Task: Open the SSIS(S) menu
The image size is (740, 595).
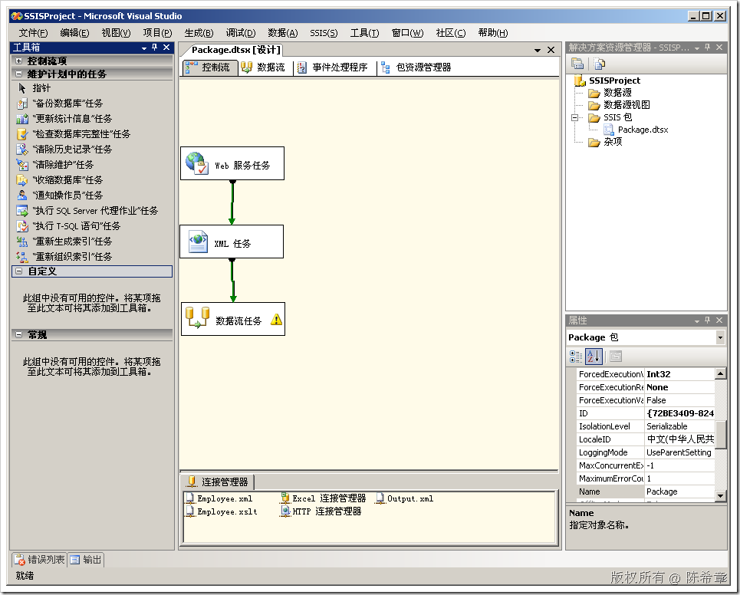Action: 324,32
